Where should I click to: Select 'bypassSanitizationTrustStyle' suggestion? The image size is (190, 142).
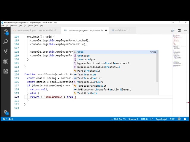(x=115, y=67)
